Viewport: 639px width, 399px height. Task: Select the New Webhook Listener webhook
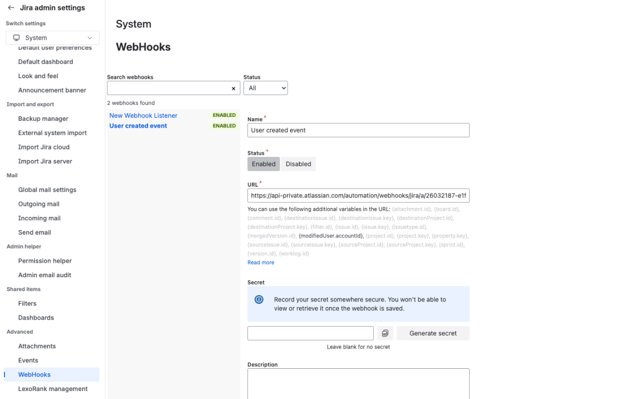pos(143,115)
